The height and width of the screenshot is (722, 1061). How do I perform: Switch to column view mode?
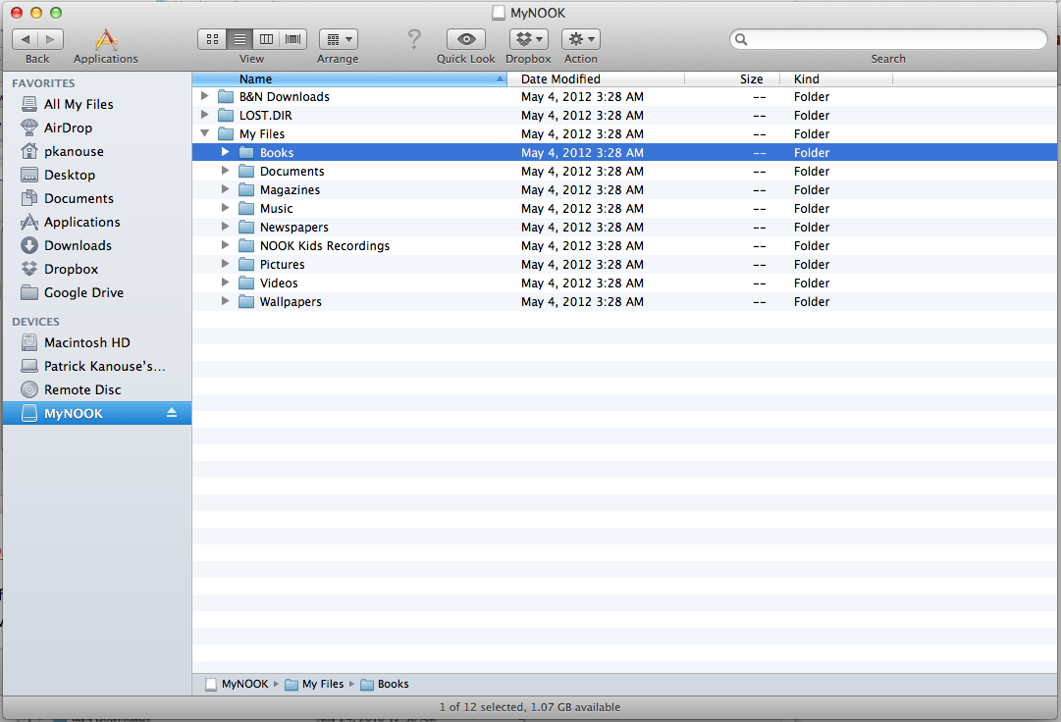(x=266, y=39)
